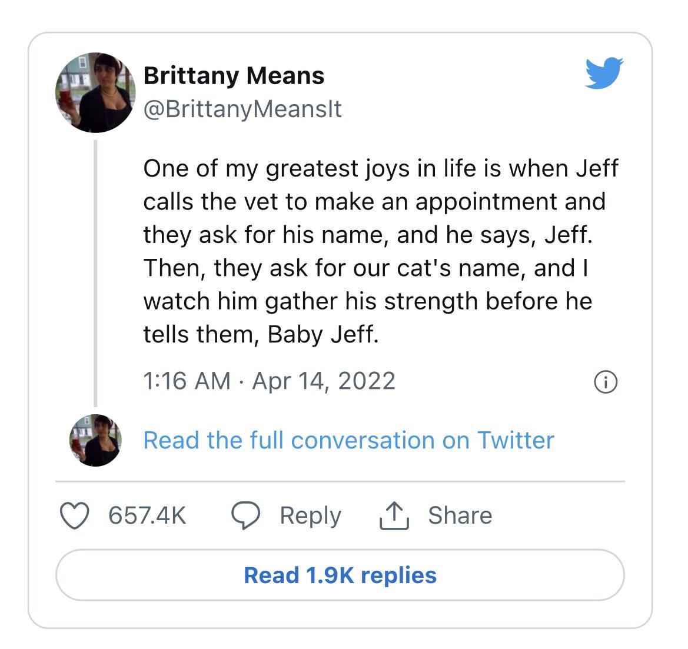This screenshot has width=688, height=649.
Task: Click the 657.4K like count
Action: (147, 515)
